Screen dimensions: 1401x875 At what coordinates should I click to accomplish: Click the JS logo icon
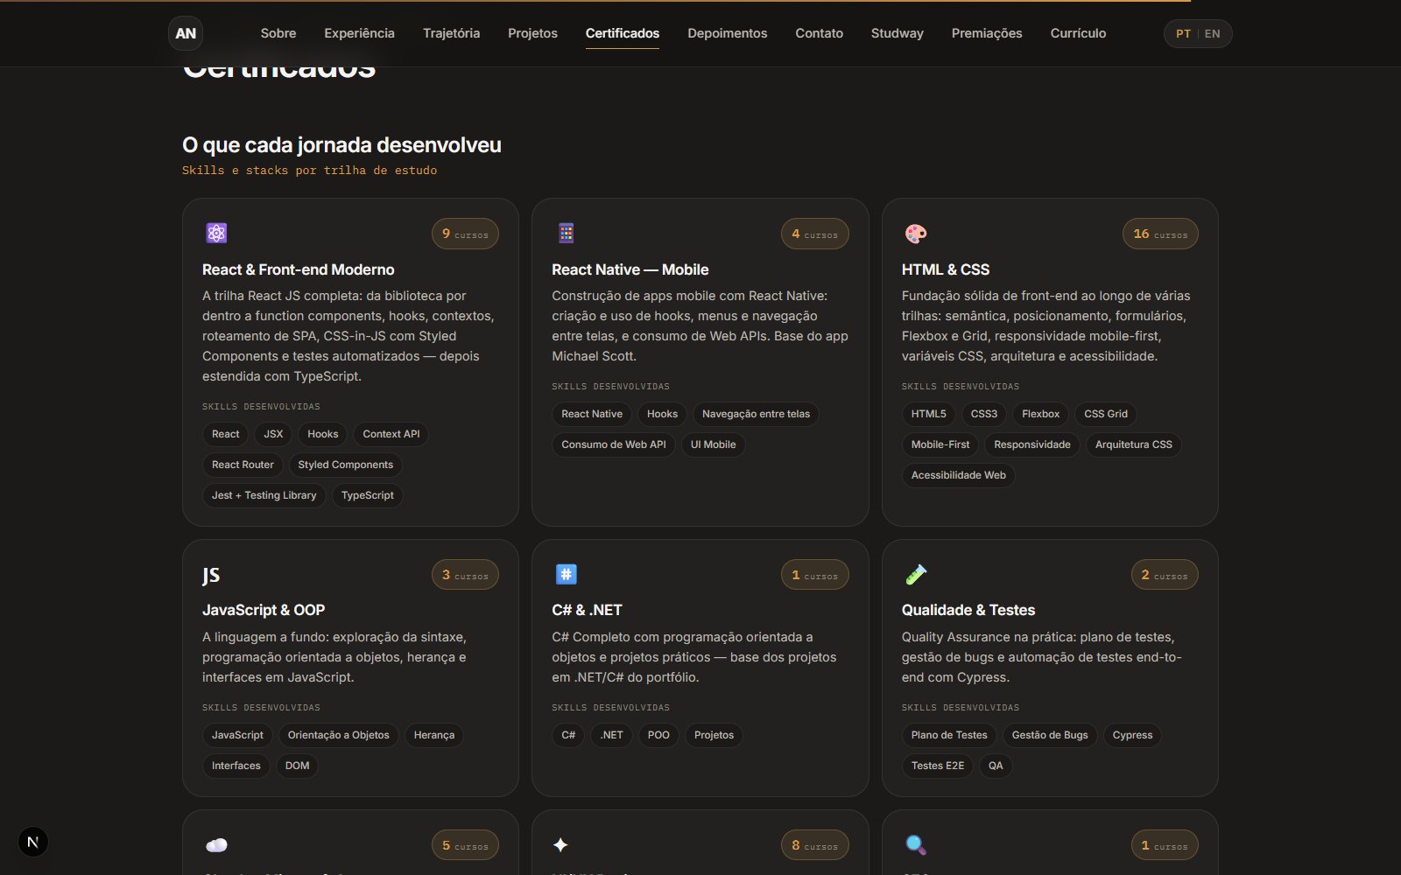pyautogui.click(x=211, y=575)
